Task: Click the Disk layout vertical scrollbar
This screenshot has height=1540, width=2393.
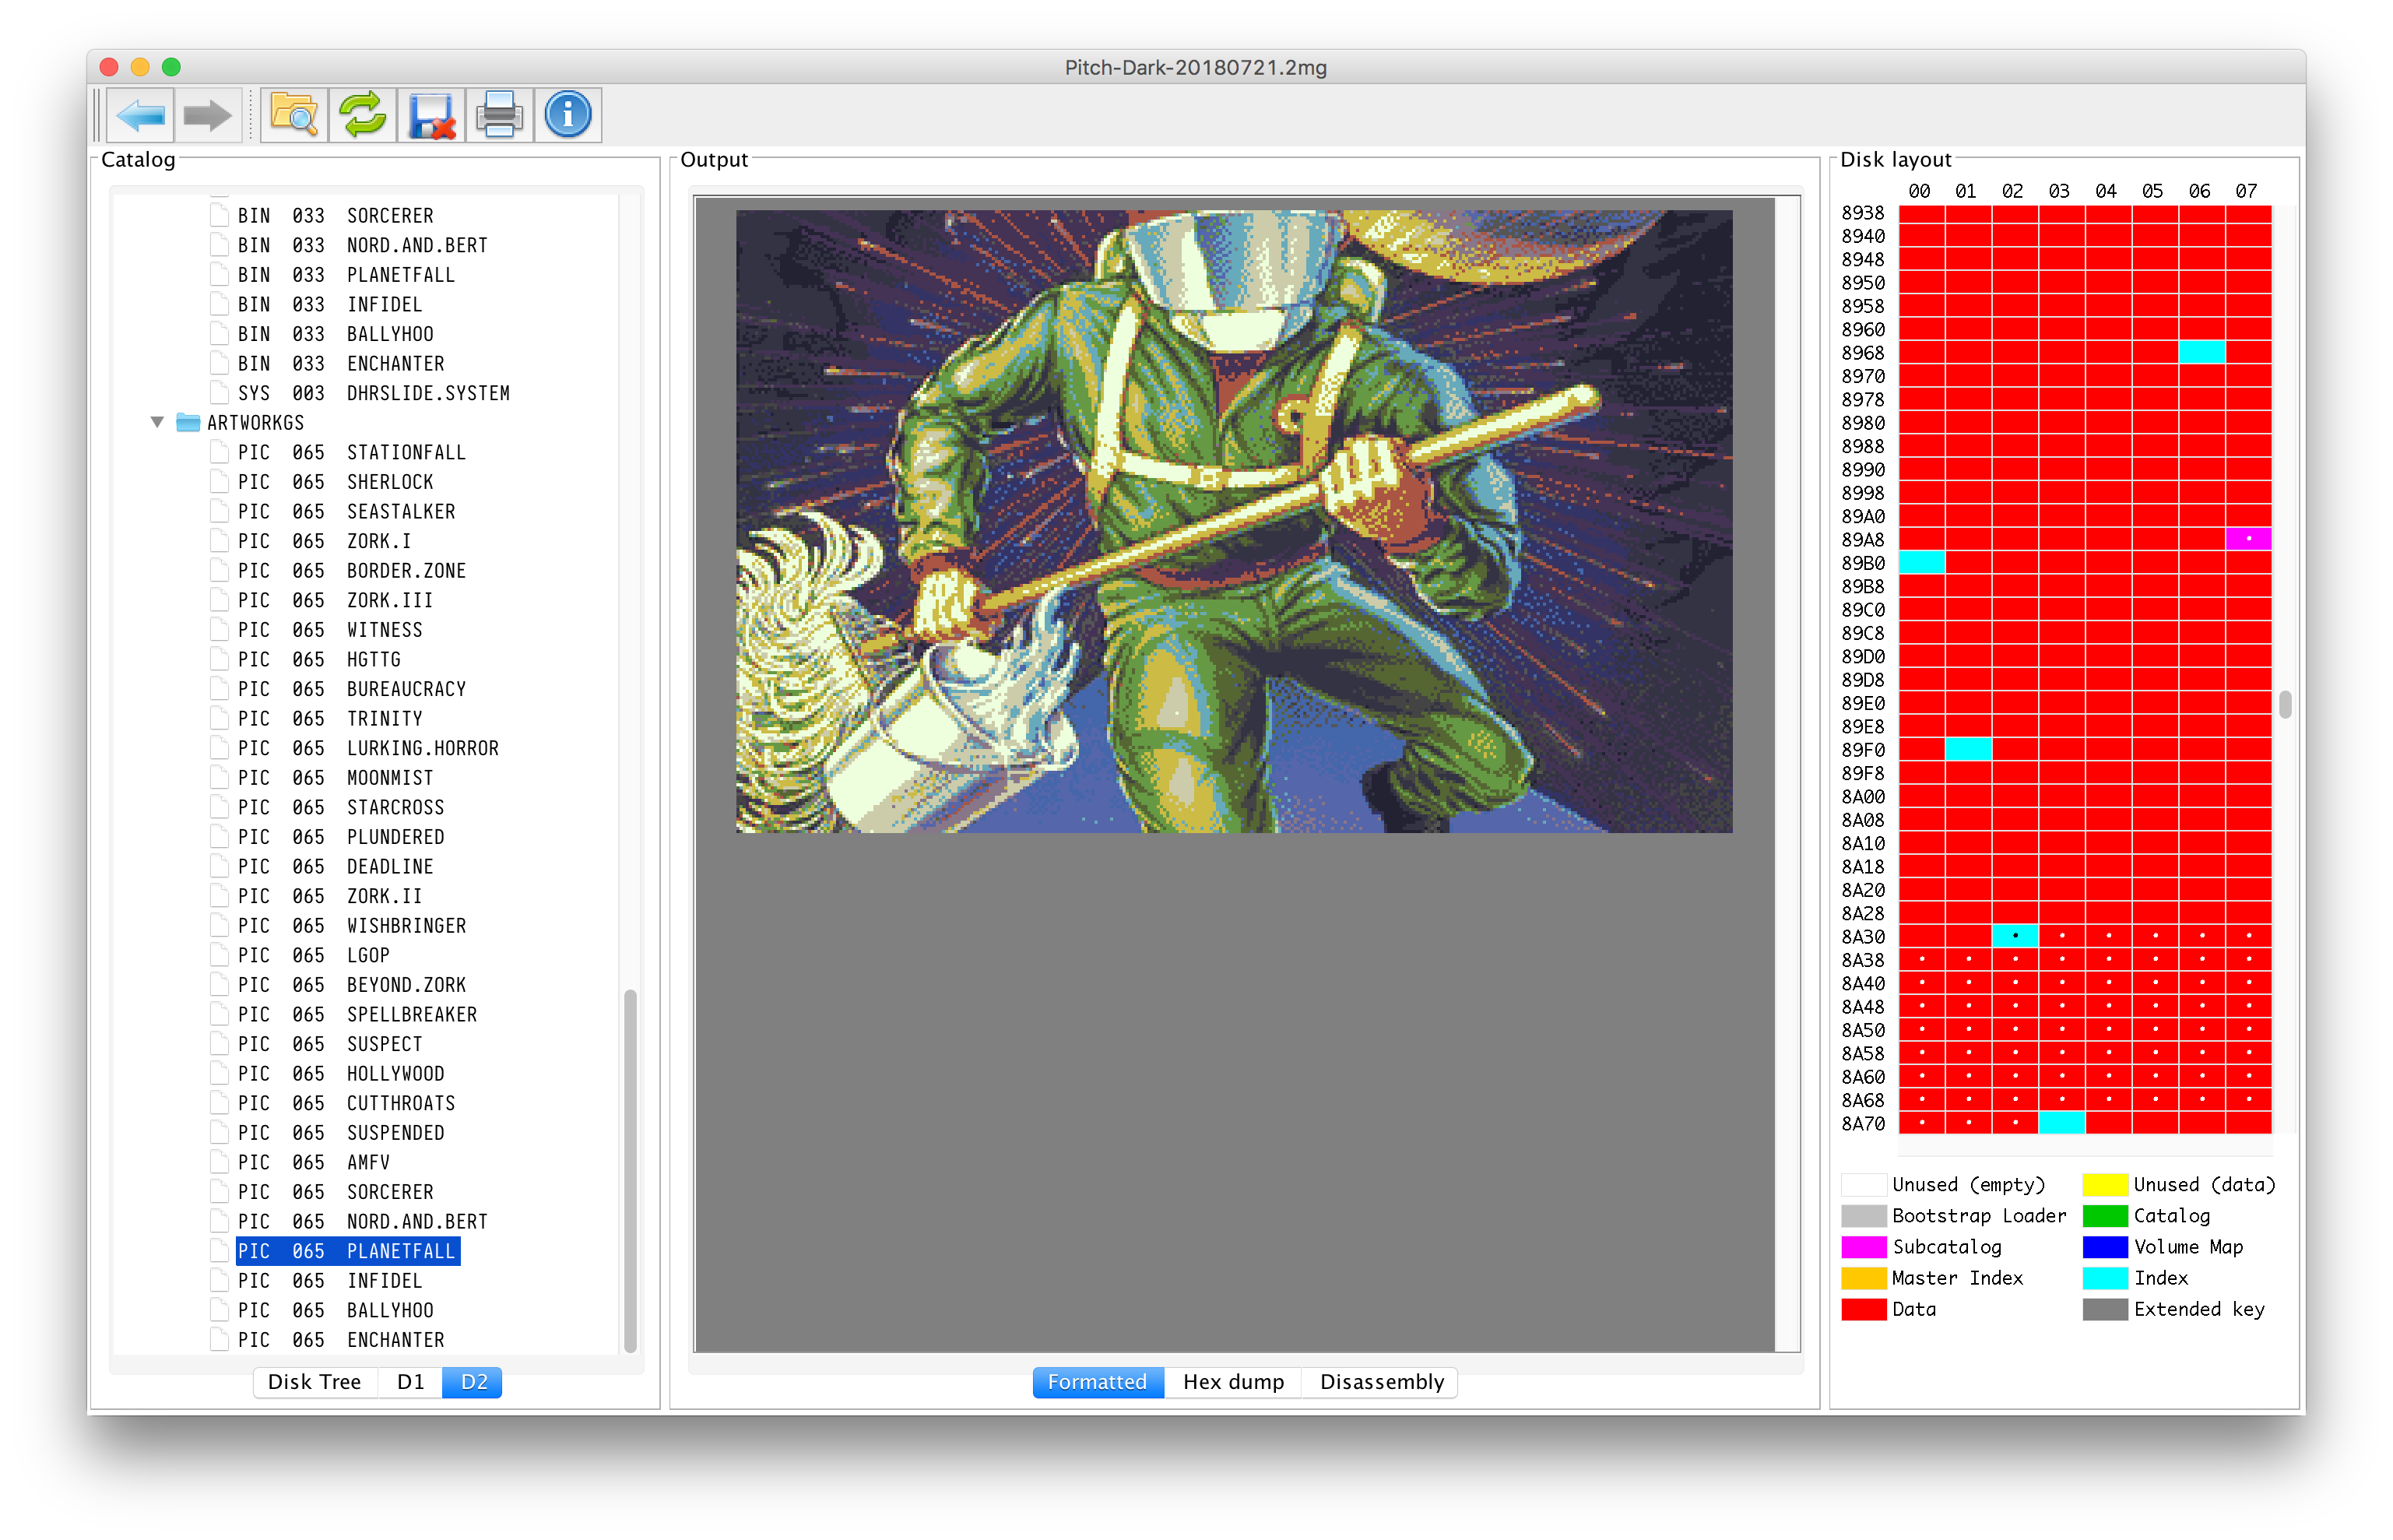Action: pos(2285,705)
